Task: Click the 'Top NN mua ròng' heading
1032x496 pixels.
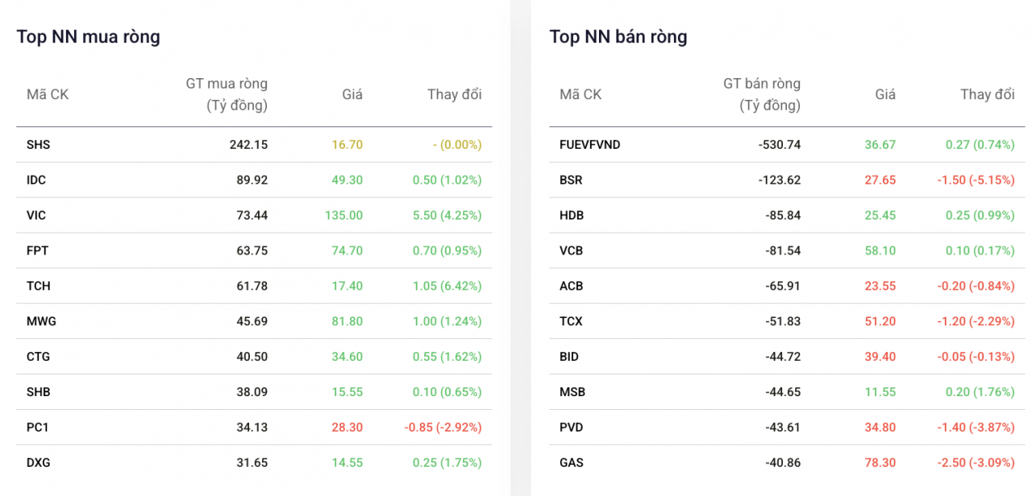Action: pyautogui.click(x=88, y=37)
